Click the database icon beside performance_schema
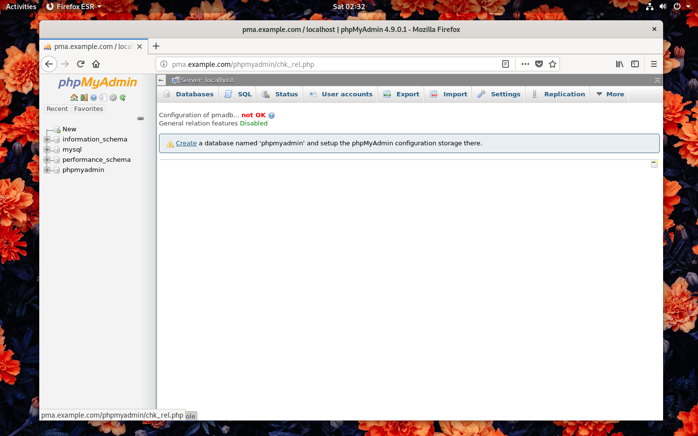The height and width of the screenshot is (436, 698). coord(57,160)
